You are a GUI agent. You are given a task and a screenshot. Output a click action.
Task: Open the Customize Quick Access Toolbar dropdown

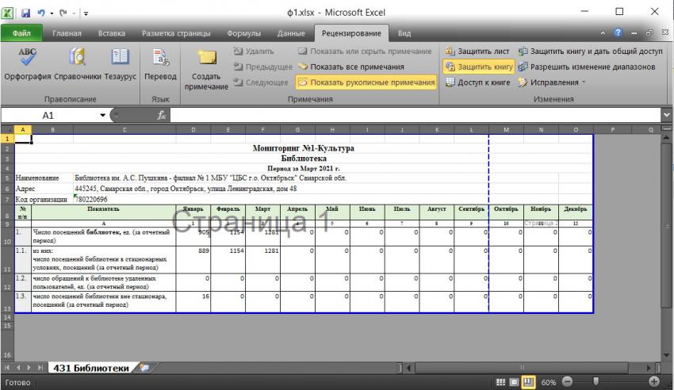pyautogui.click(x=86, y=13)
